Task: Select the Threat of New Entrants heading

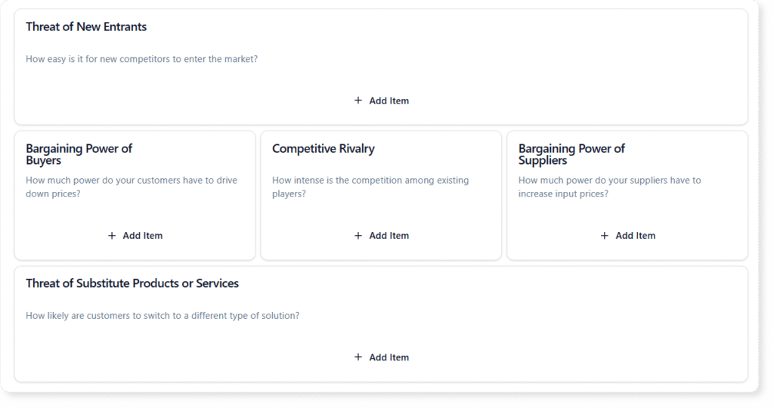Action: point(86,27)
